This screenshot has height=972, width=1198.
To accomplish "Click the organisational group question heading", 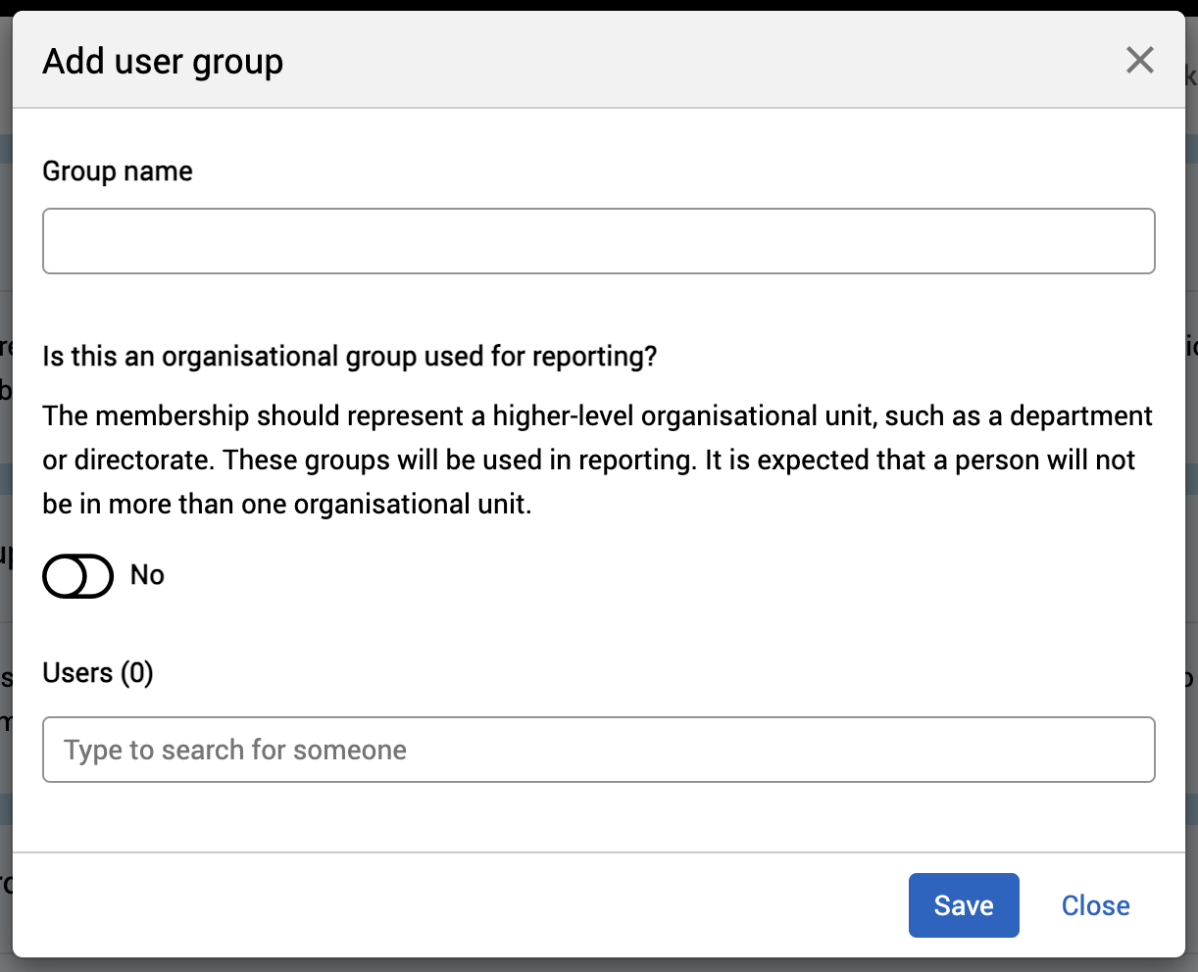I will coord(349,356).
